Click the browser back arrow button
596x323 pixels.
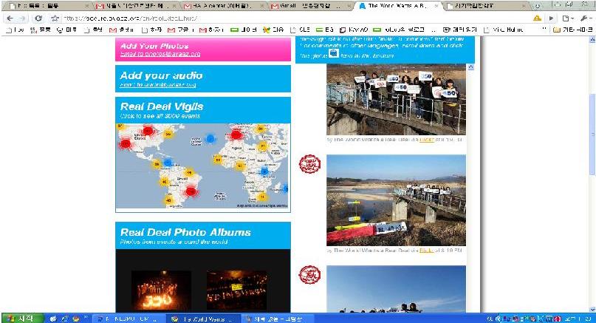pyautogui.click(x=9, y=18)
